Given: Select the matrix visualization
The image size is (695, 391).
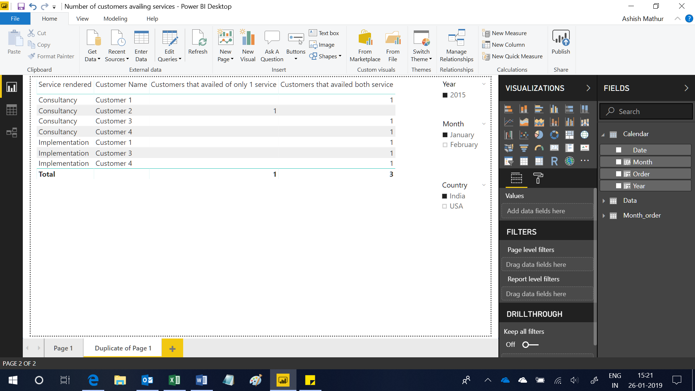Looking at the screenshot, I should click(x=539, y=161).
